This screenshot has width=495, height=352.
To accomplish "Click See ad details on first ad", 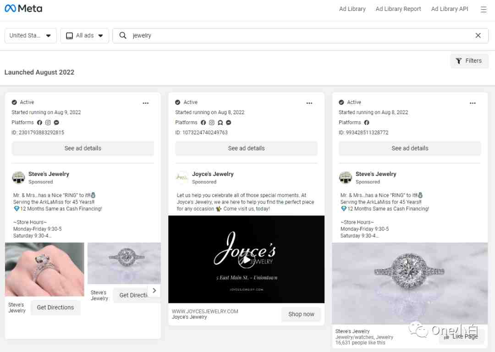I will tap(82, 148).
